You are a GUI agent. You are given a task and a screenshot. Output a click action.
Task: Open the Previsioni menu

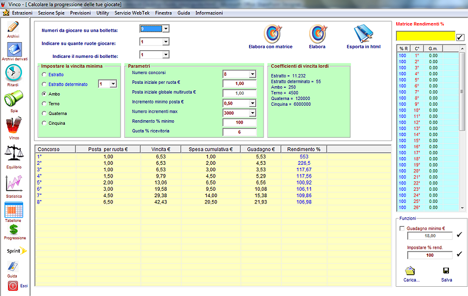[81, 13]
